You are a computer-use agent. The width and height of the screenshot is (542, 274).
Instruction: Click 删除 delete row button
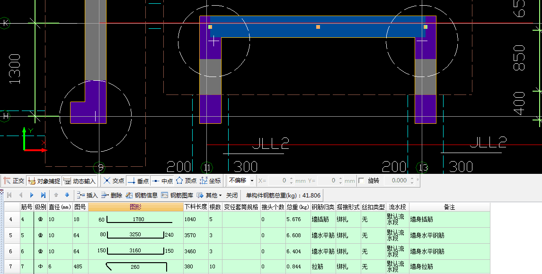click(112, 195)
